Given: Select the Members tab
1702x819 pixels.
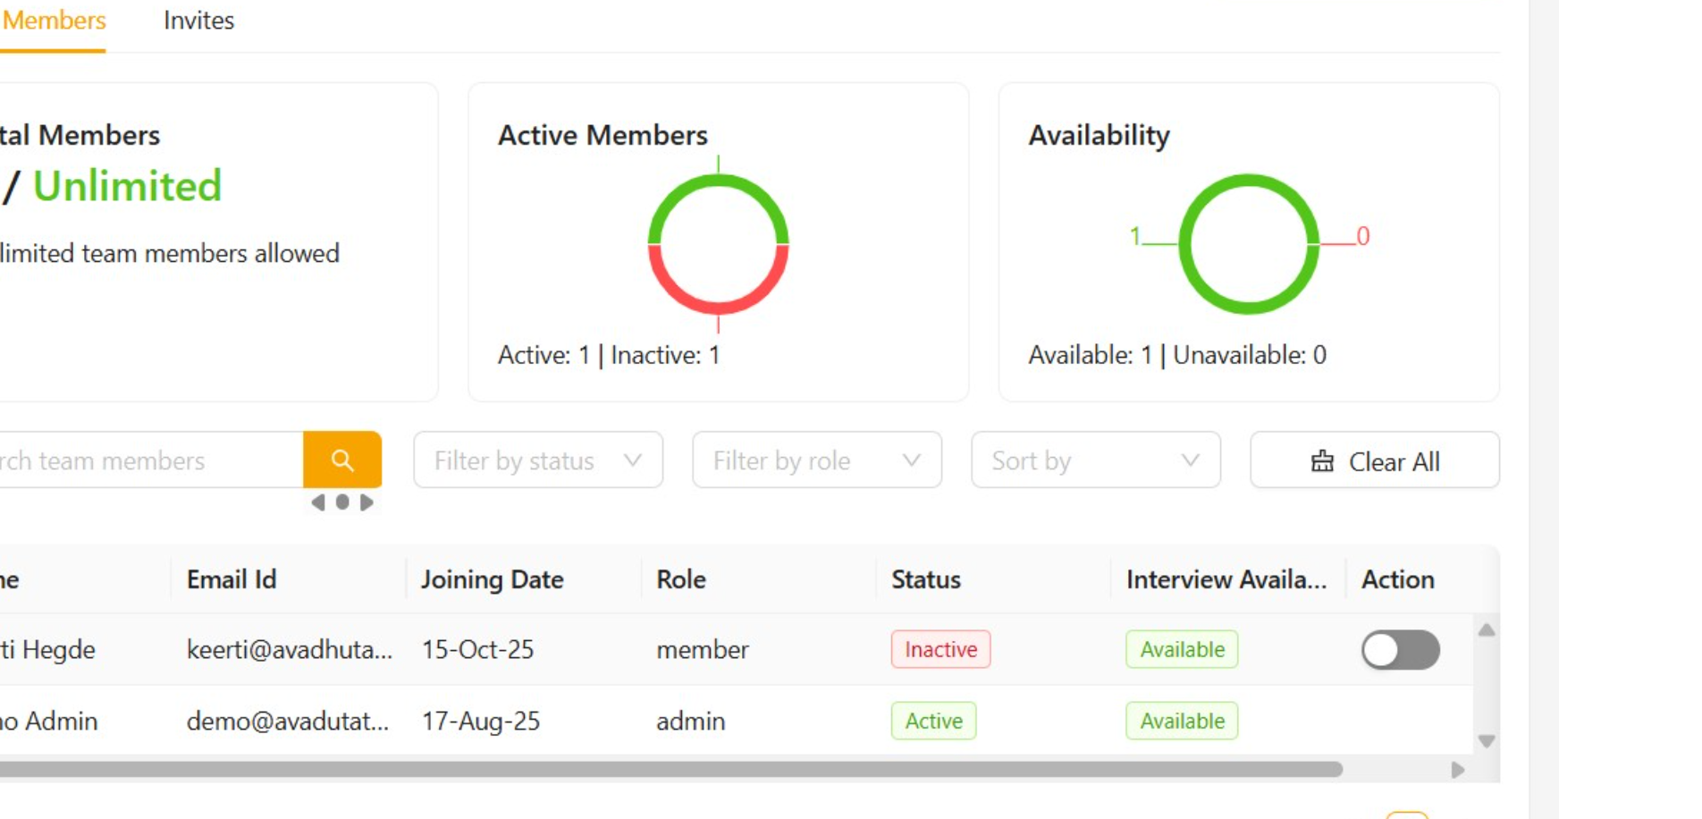Looking at the screenshot, I should coord(54,21).
